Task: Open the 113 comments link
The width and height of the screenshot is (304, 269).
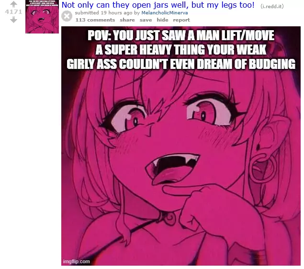Action: [x=95, y=20]
